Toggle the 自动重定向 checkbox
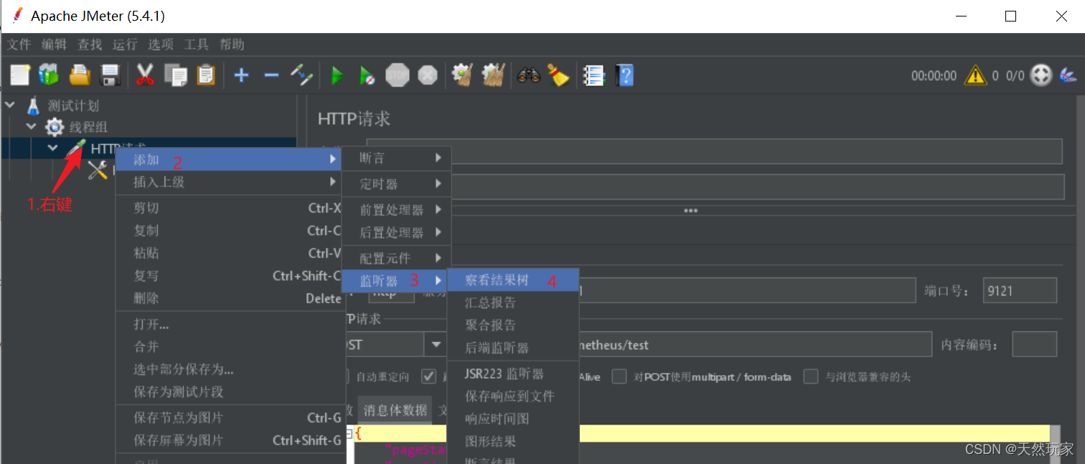This screenshot has width=1085, height=464. [x=346, y=376]
